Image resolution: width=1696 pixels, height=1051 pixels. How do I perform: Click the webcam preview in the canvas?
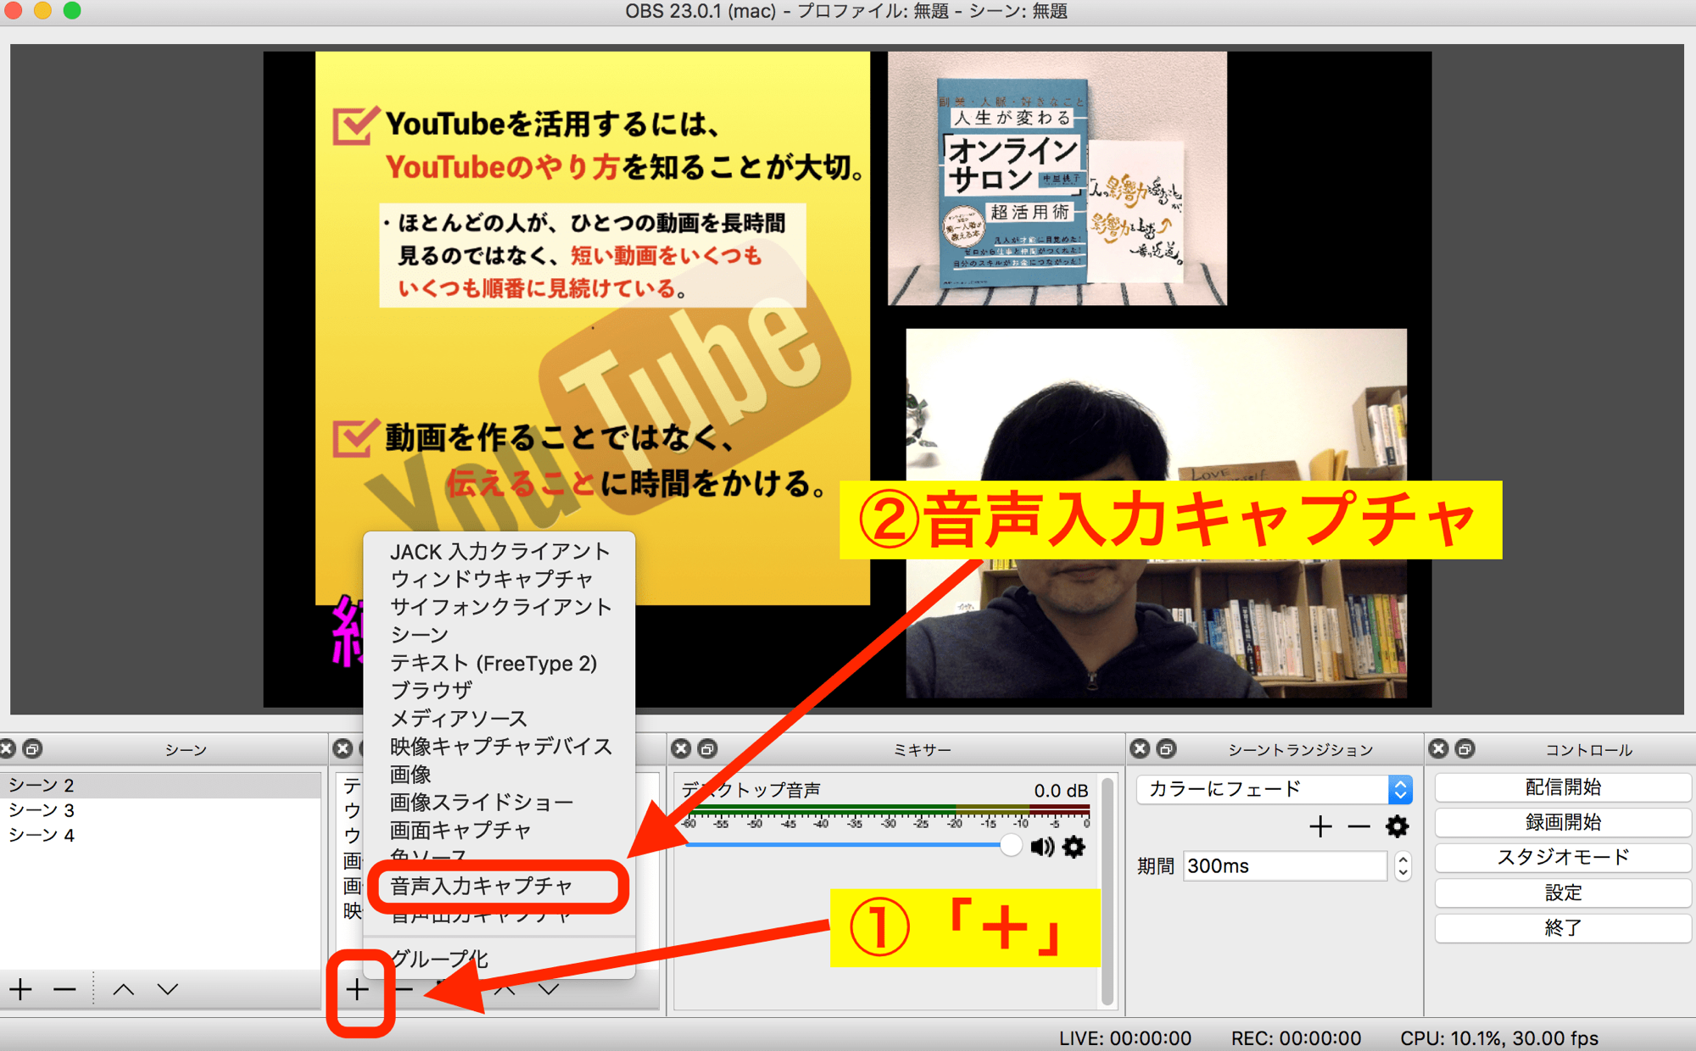pyautogui.click(x=1157, y=514)
